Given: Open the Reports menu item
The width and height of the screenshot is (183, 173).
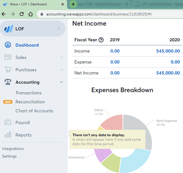Looking at the screenshot, I should (x=24, y=135).
